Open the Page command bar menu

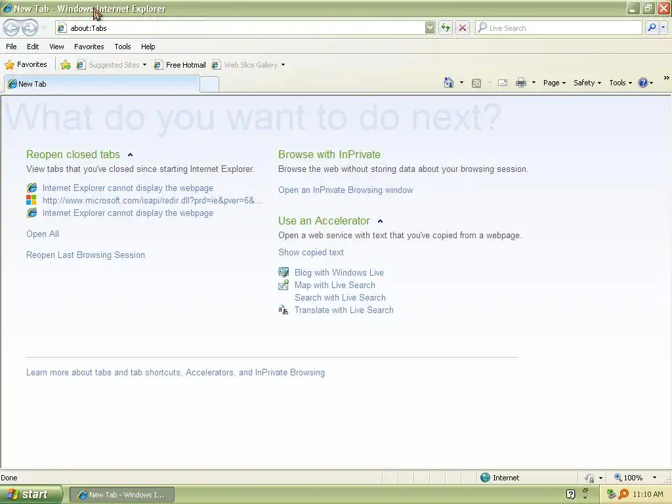pos(554,83)
